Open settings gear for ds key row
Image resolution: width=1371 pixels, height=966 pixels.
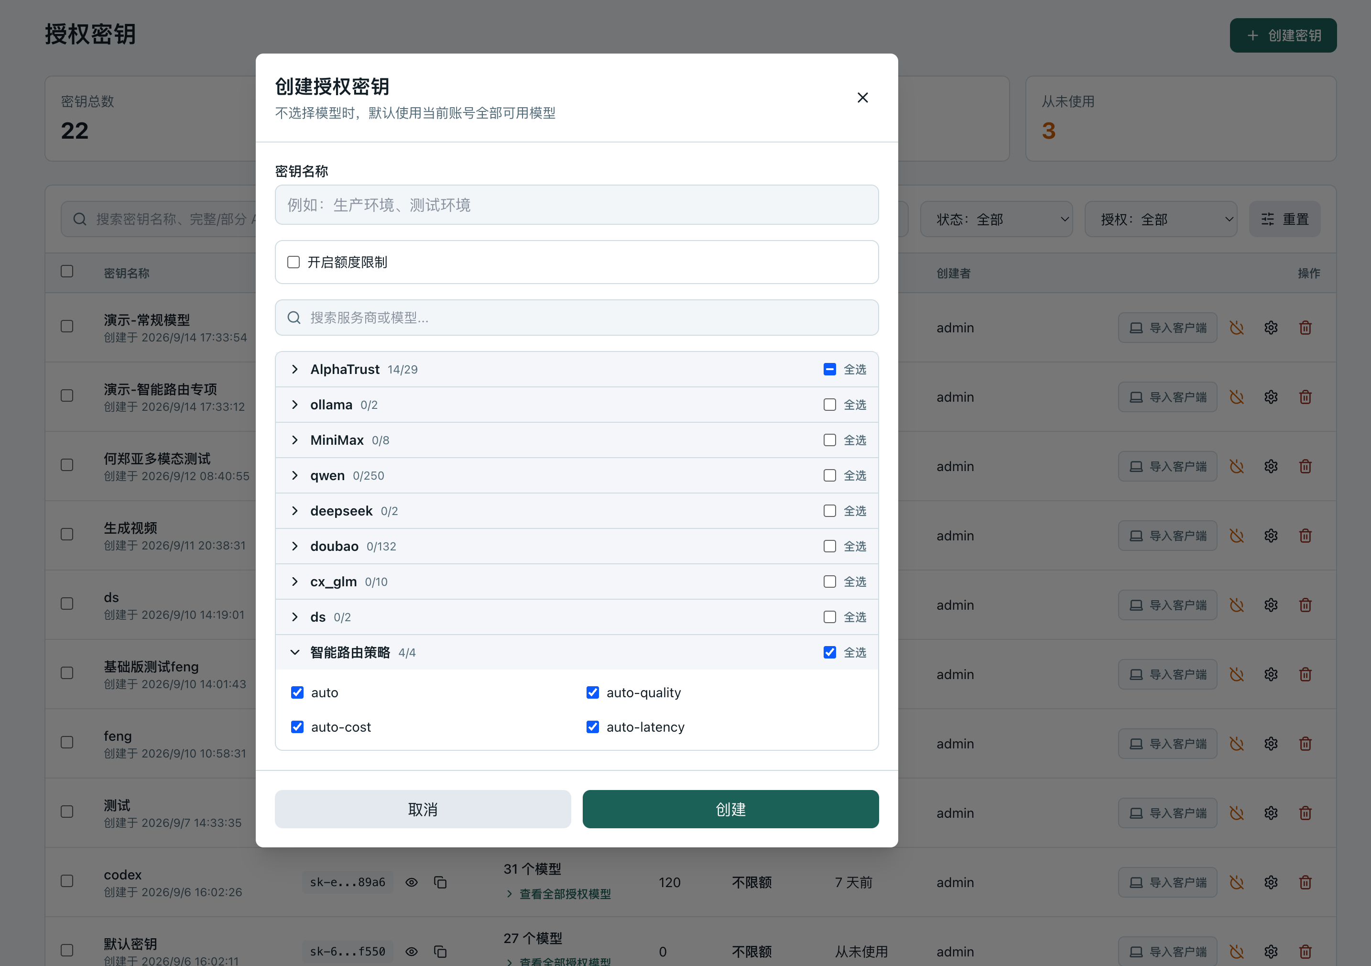(x=1271, y=604)
